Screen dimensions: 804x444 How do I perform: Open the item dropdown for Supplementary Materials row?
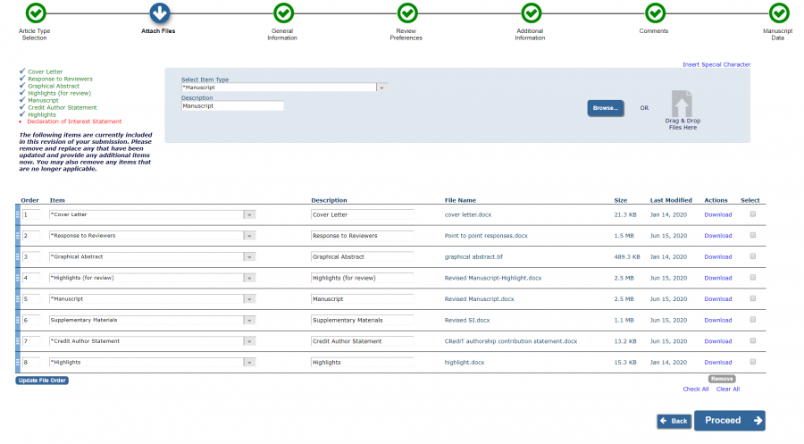(249, 320)
